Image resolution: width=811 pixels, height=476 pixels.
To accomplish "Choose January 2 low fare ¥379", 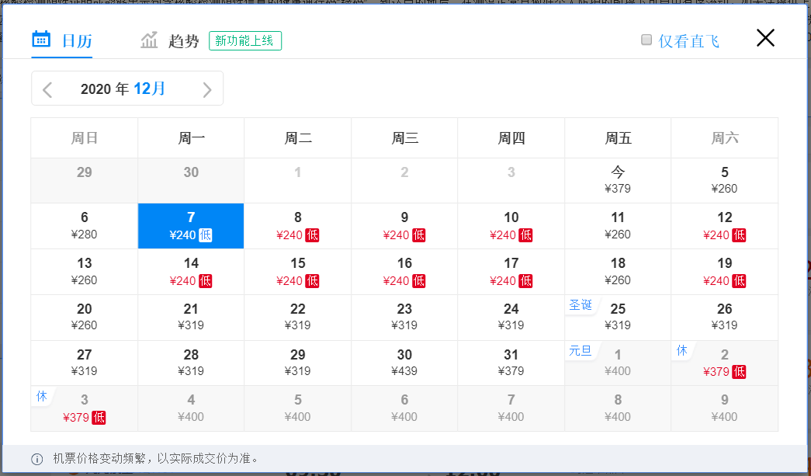I will (x=725, y=363).
